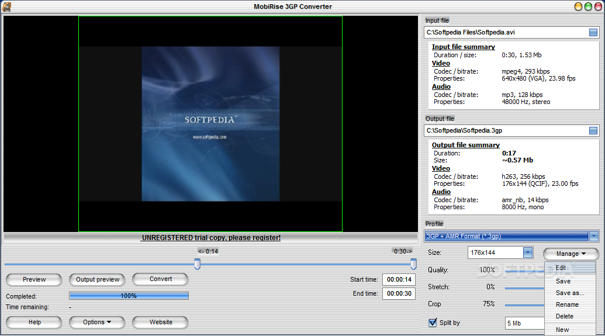Choose Save as... from the Manage menu
The height and width of the screenshot is (336, 605).
pos(570,293)
